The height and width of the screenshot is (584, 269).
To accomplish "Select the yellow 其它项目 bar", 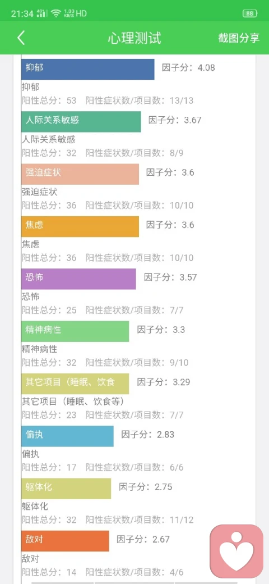I will (x=75, y=384).
